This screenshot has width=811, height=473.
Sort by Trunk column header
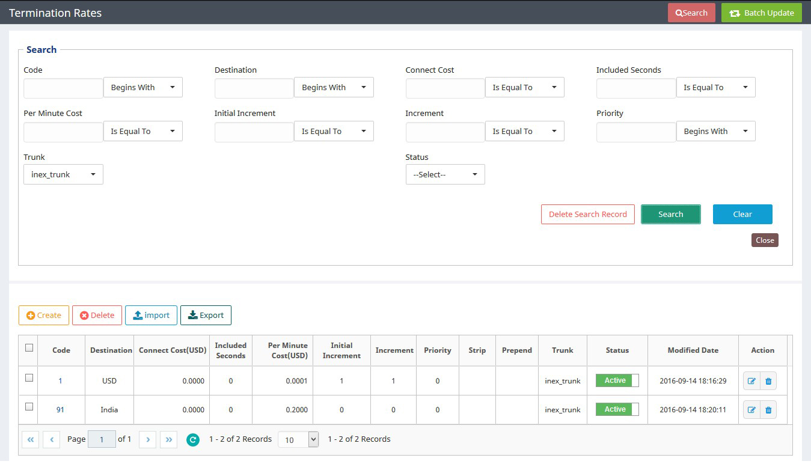[x=563, y=350]
